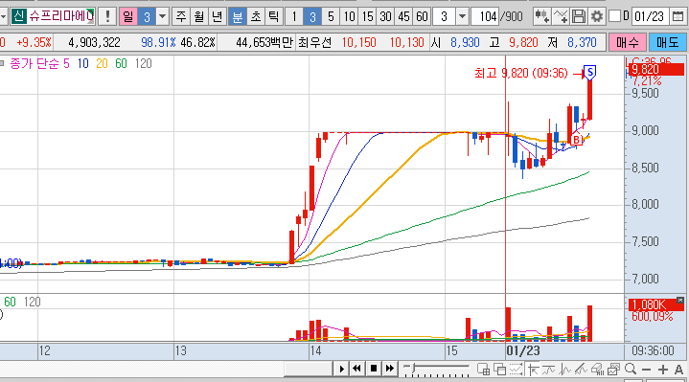Click the candlestick chart type icon

point(541,16)
